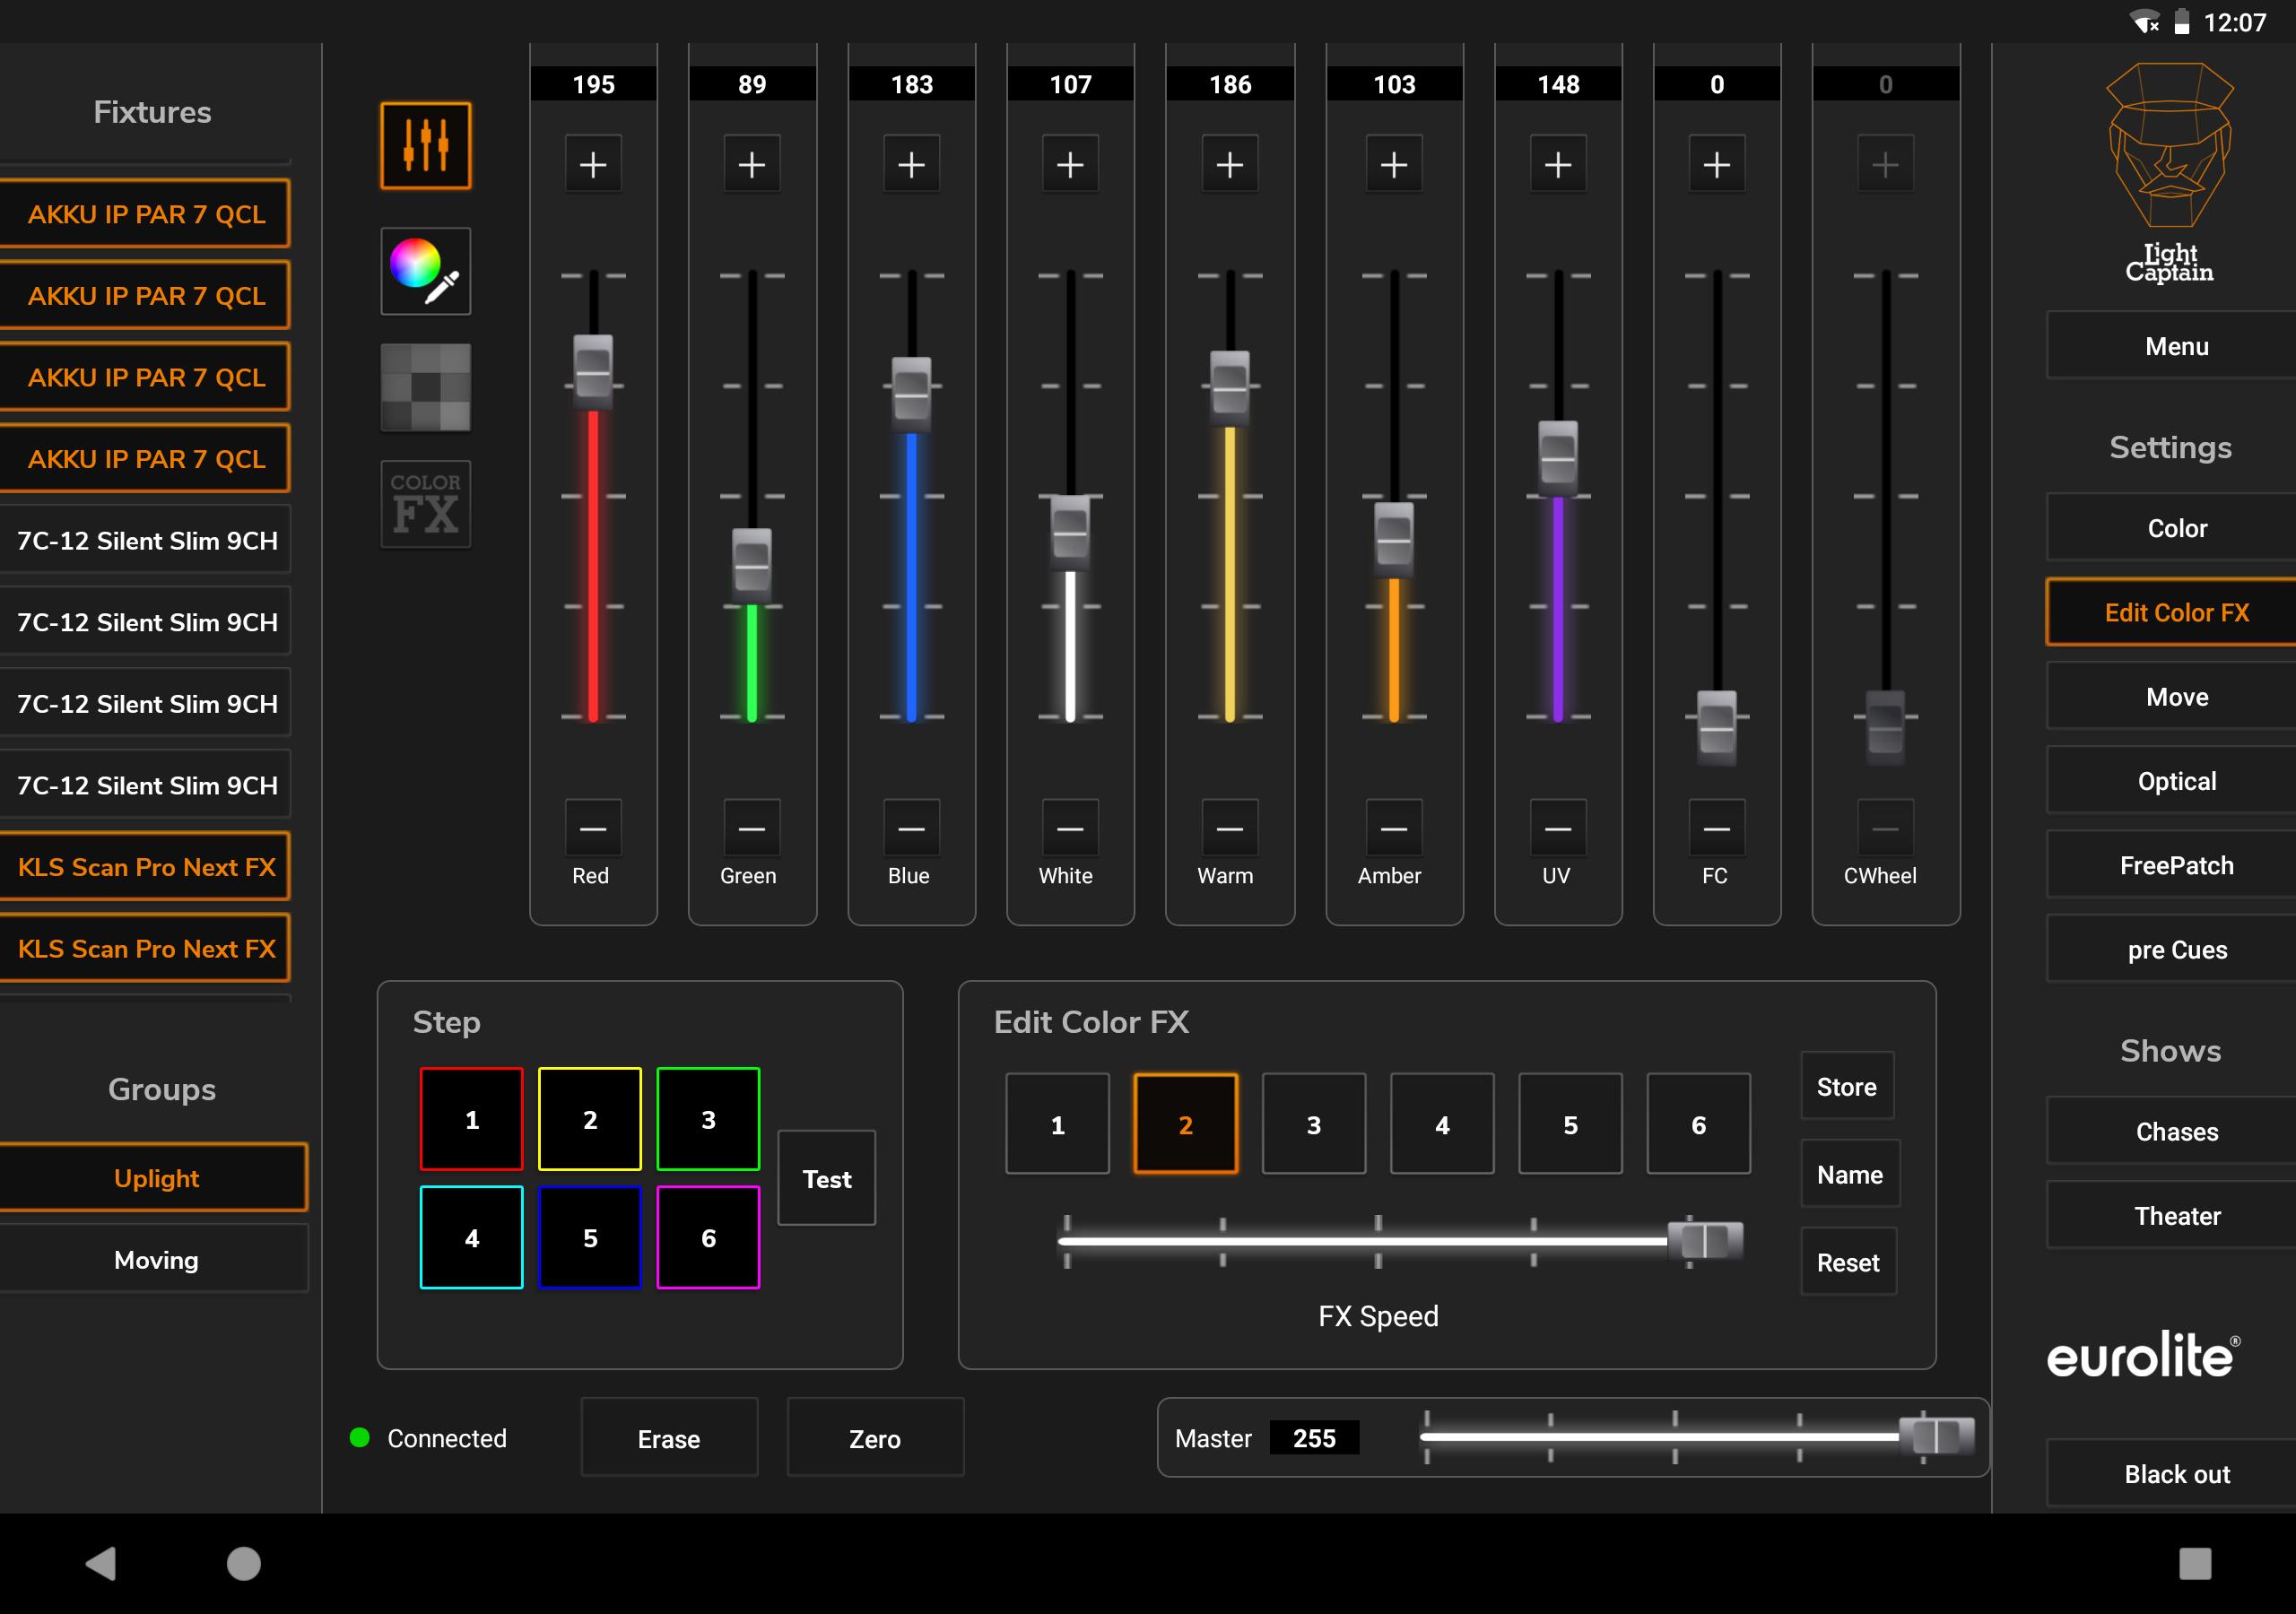Store the current Color FX

click(1847, 1086)
